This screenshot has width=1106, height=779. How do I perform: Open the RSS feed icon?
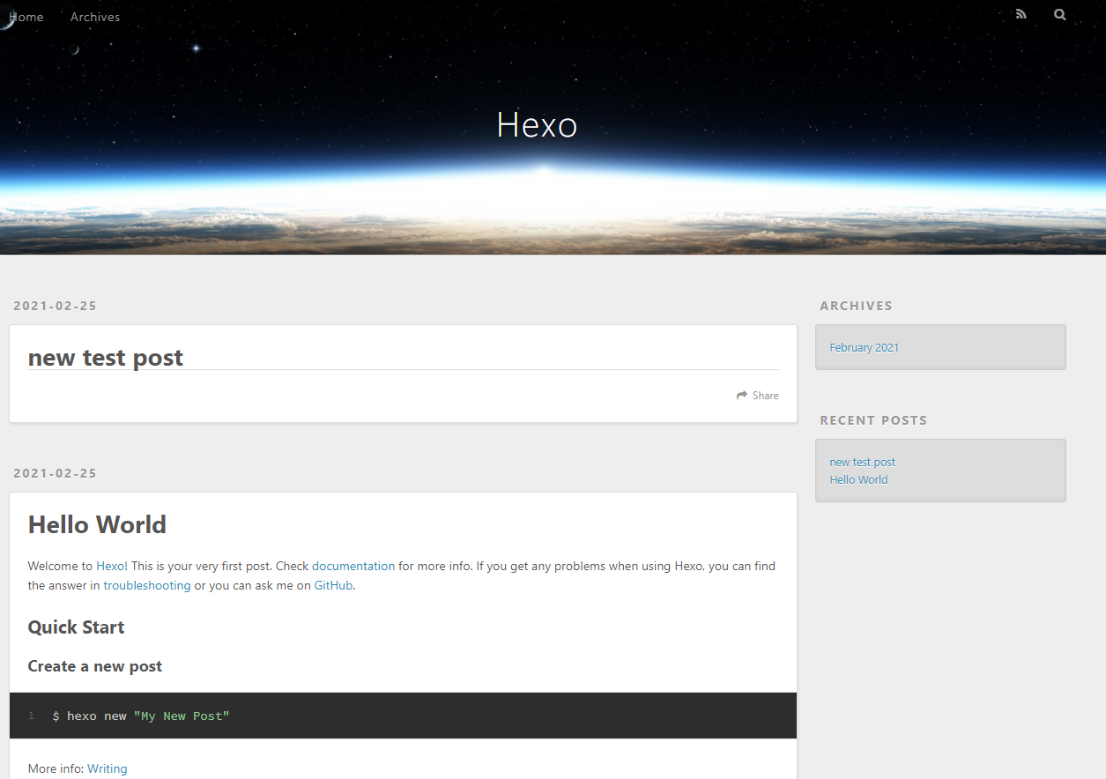pyautogui.click(x=1021, y=14)
